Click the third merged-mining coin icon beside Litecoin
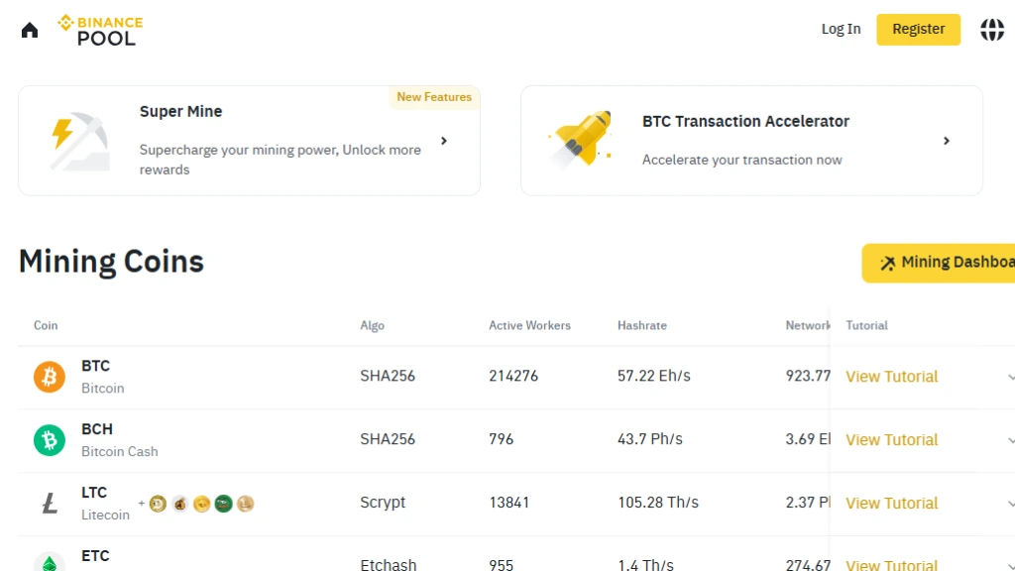This screenshot has width=1015, height=571. click(202, 504)
